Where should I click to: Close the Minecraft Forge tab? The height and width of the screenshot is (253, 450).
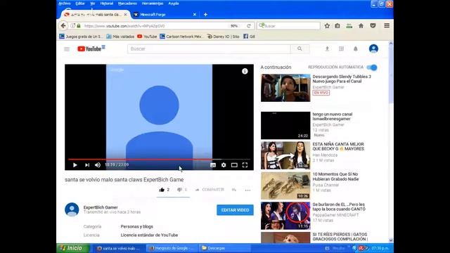coord(195,14)
